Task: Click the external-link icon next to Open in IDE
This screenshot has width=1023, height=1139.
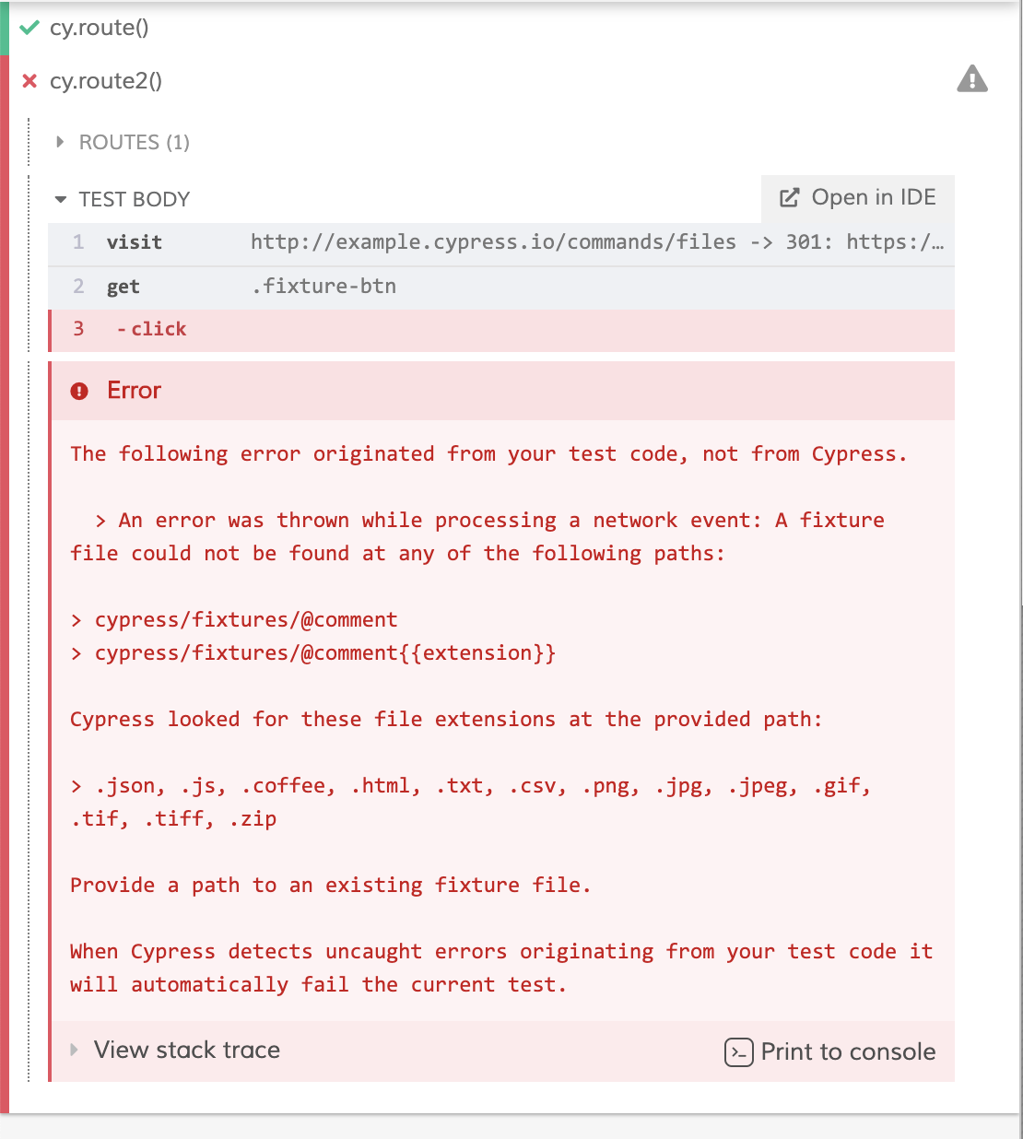Action: (788, 196)
